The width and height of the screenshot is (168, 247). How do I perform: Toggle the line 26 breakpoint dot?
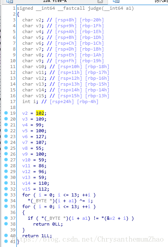(x=6, y=154)
